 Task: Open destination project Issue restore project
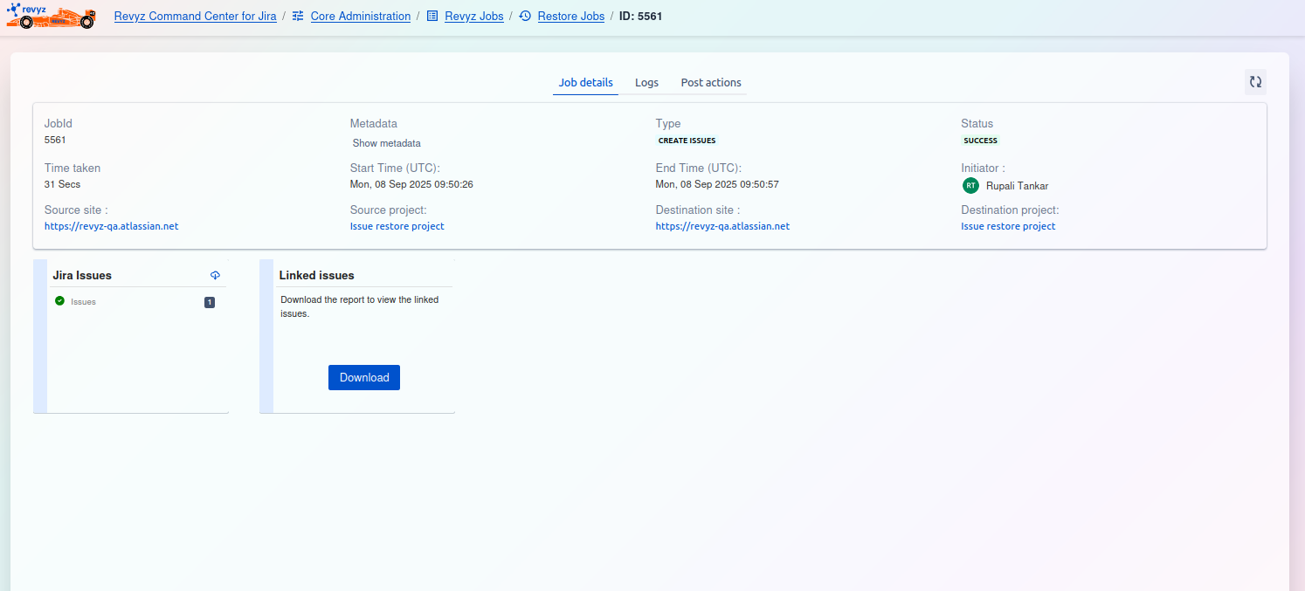[1008, 226]
